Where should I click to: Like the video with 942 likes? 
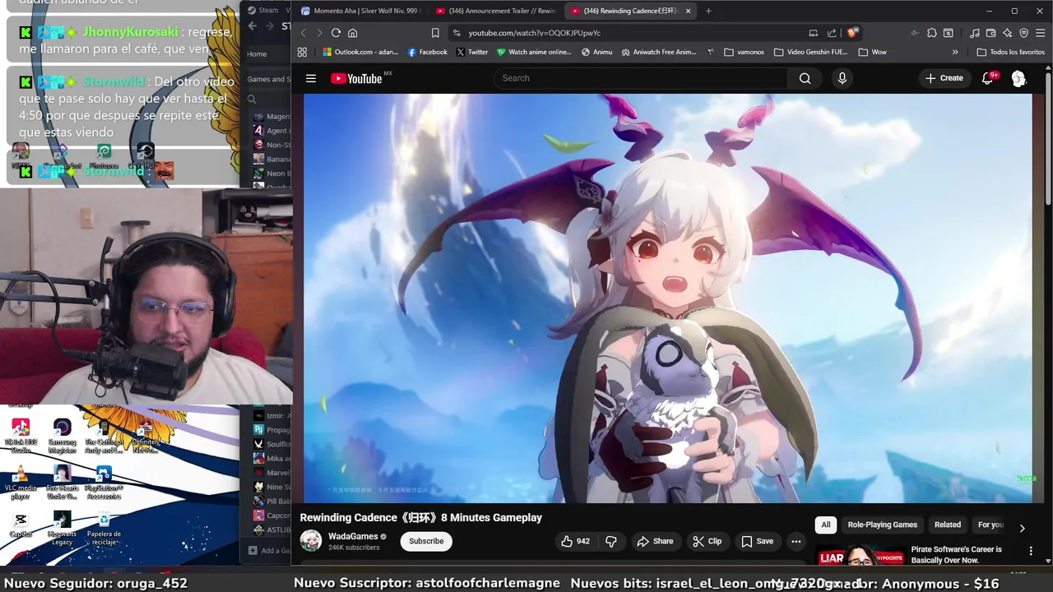[576, 541]
